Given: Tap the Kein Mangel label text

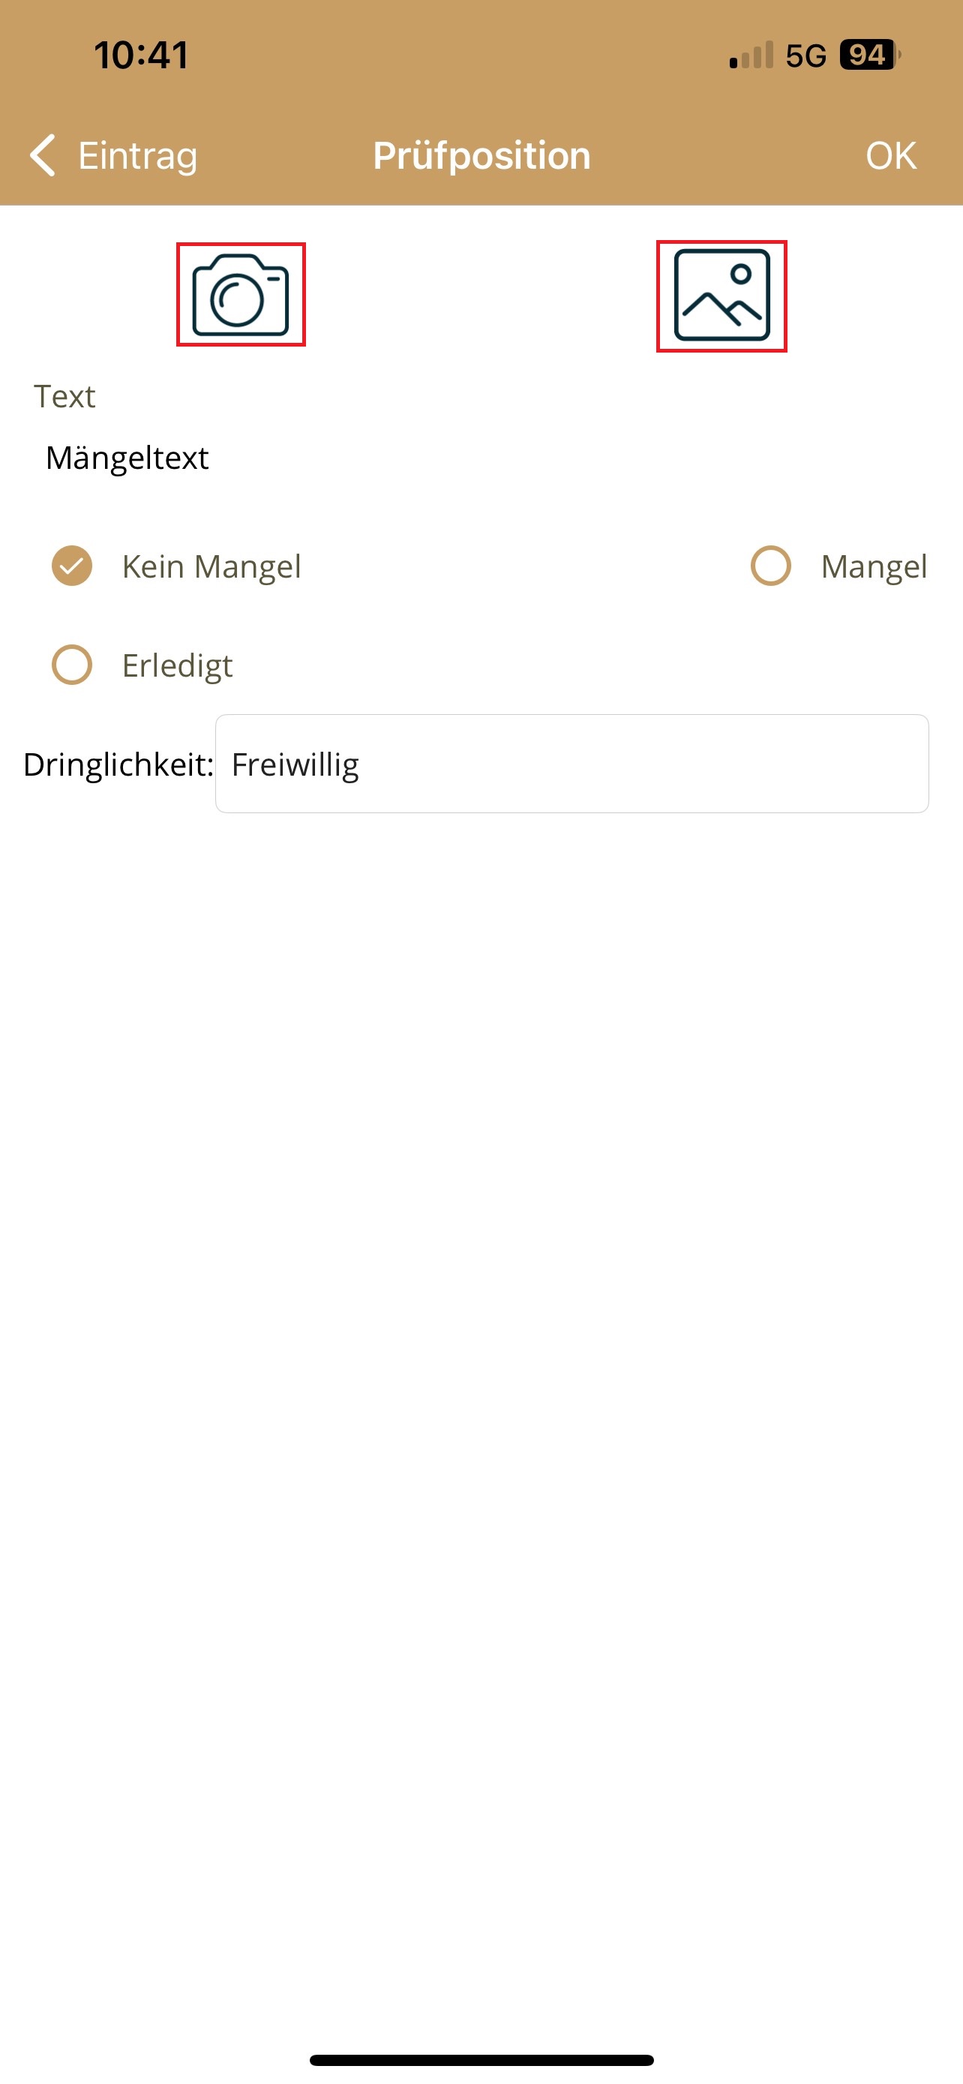Looking at the screenshot, I should point(211,566).
